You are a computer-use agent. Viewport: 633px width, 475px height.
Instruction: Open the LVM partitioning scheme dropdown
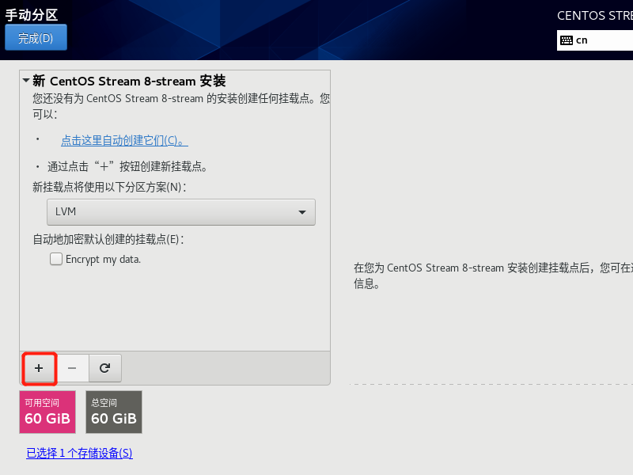point(180,211)
